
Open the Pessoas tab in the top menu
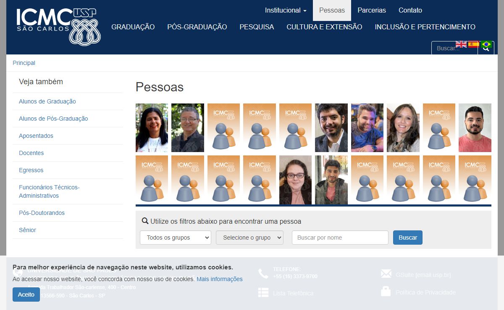point(332,10)
